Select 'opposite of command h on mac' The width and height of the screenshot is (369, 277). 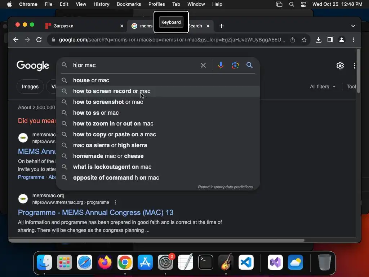pos(158,178)
